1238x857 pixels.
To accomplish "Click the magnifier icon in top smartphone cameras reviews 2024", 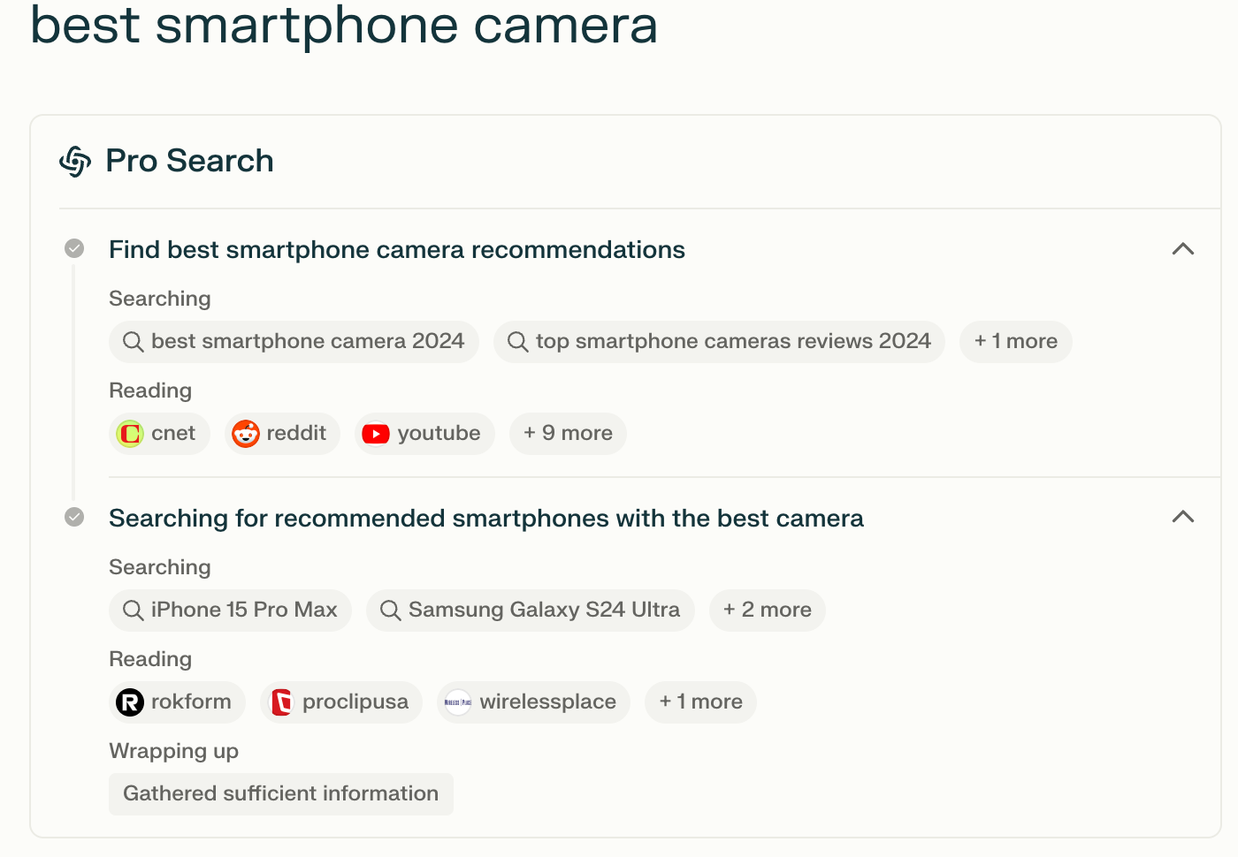I will click(x=517, y=342).
